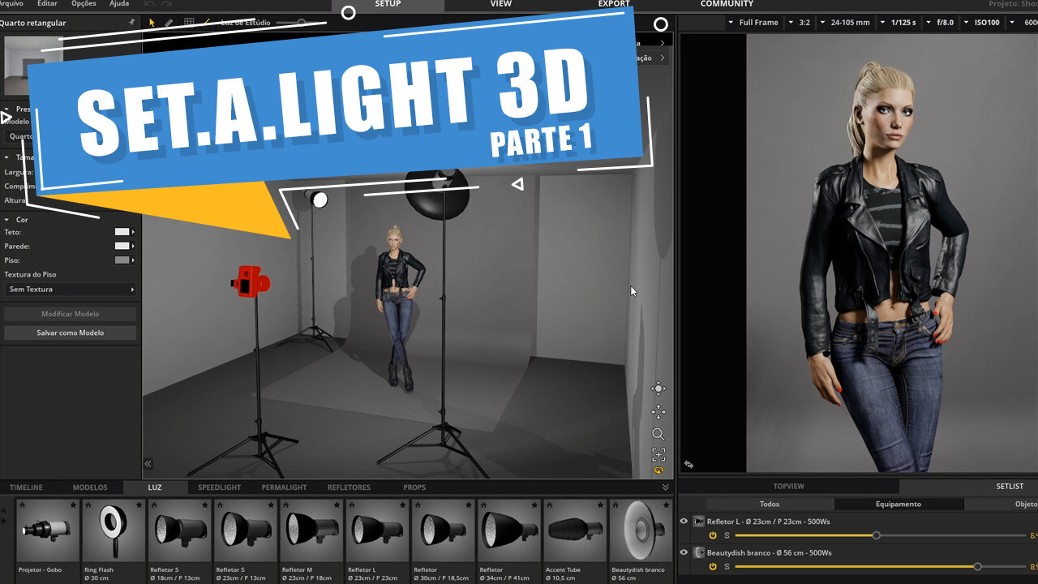Click the swap arrows icon in render view

pos(688,465)
